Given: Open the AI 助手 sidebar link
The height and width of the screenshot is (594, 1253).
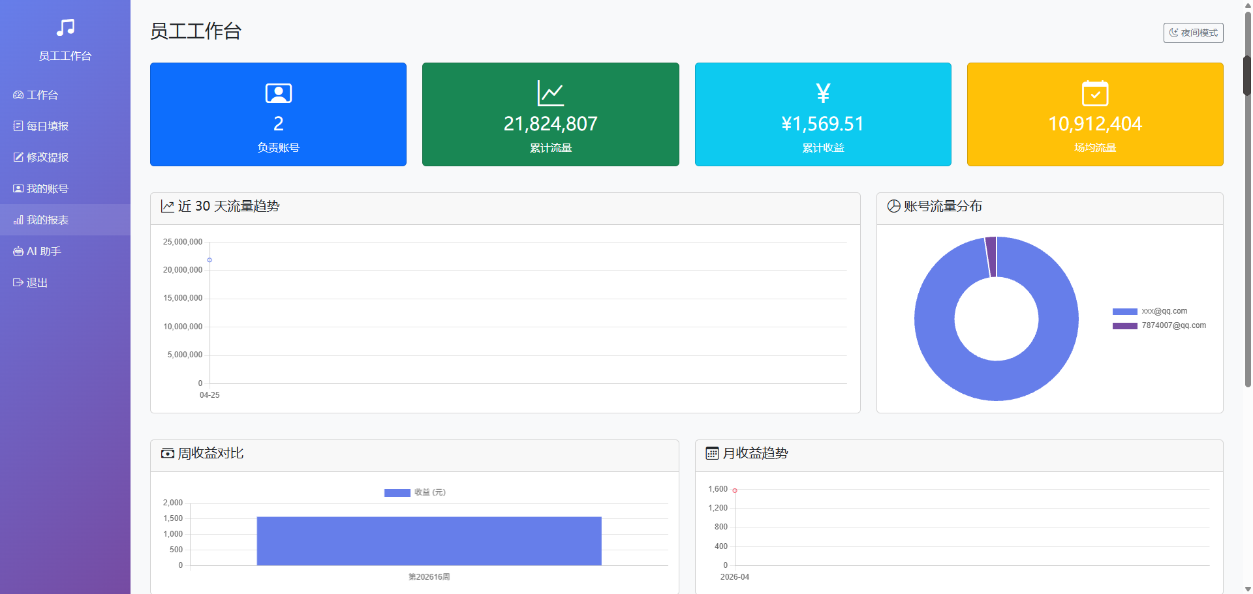Looking at the screenshot, I should point(43,251).
